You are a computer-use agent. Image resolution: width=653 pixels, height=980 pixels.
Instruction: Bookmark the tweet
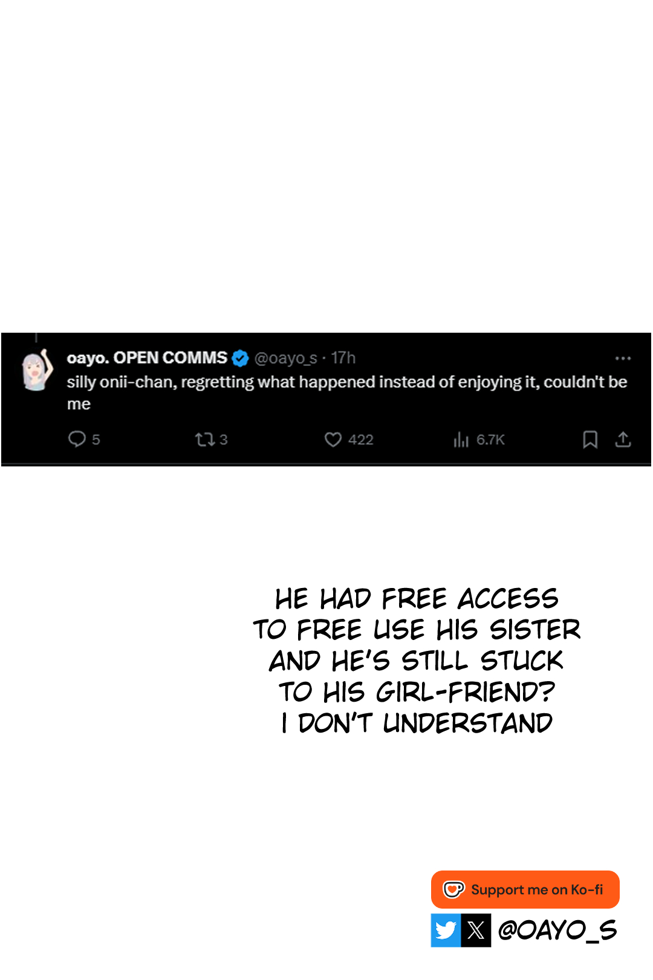pyautogui.click(x=590, y=439)
